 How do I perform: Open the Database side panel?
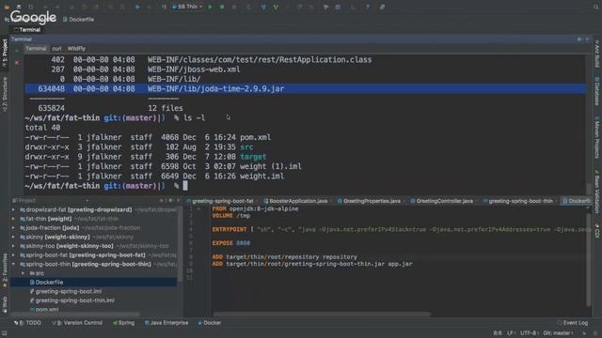click(x=597, y=91)
